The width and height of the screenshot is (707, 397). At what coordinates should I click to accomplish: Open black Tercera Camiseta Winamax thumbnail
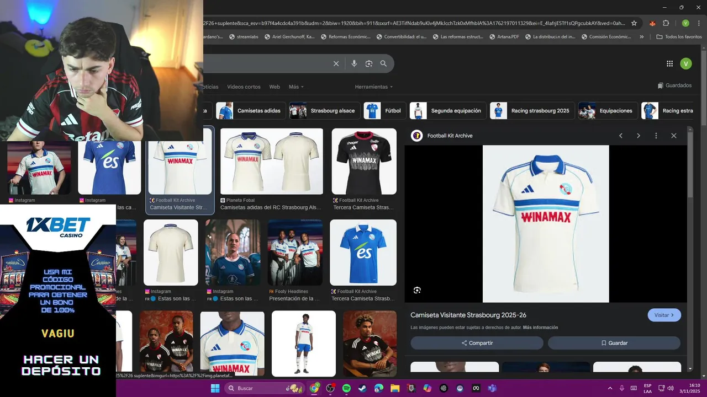[364, 161]
